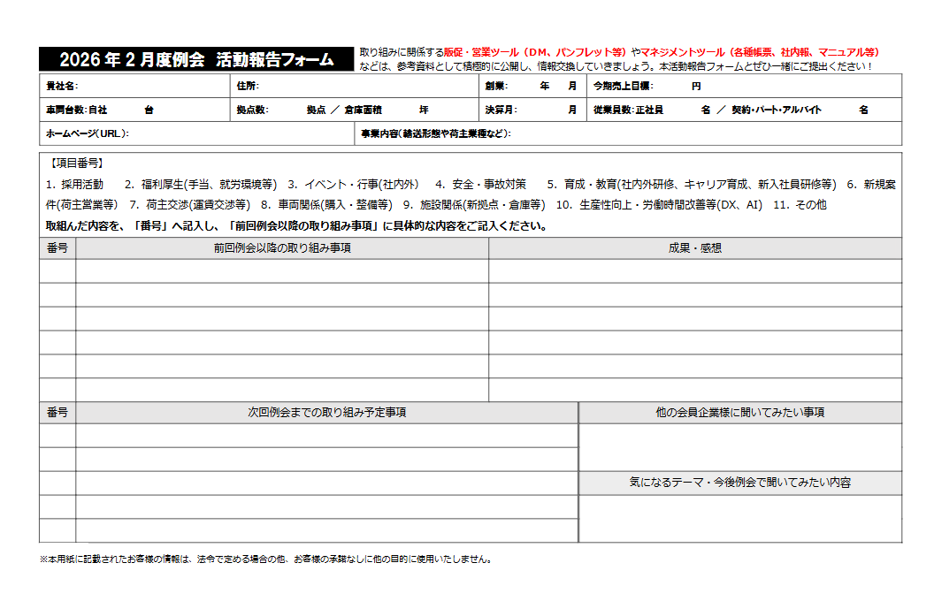Click the 【項目番号】 section label
Viewport: 934px width, 601px height.
pyautogui.click(x=76, y=164)
